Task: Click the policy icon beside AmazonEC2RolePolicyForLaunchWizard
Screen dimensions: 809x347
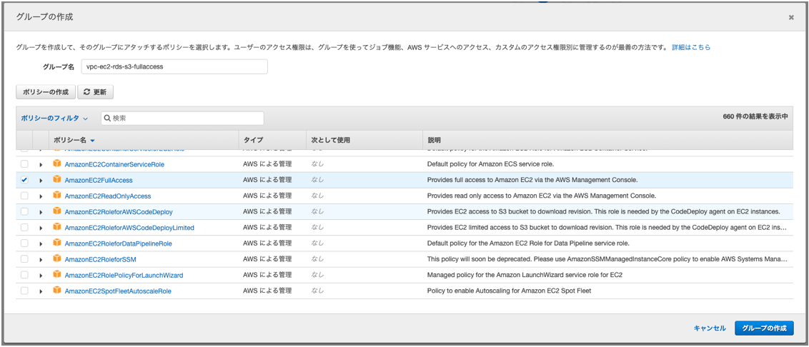Action: tap(56, 275)
